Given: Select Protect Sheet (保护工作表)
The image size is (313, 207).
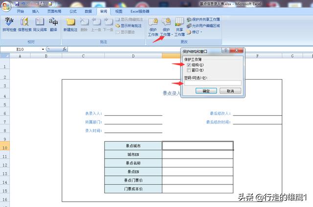Looking at the screenshot, I should tap(153, 27).
